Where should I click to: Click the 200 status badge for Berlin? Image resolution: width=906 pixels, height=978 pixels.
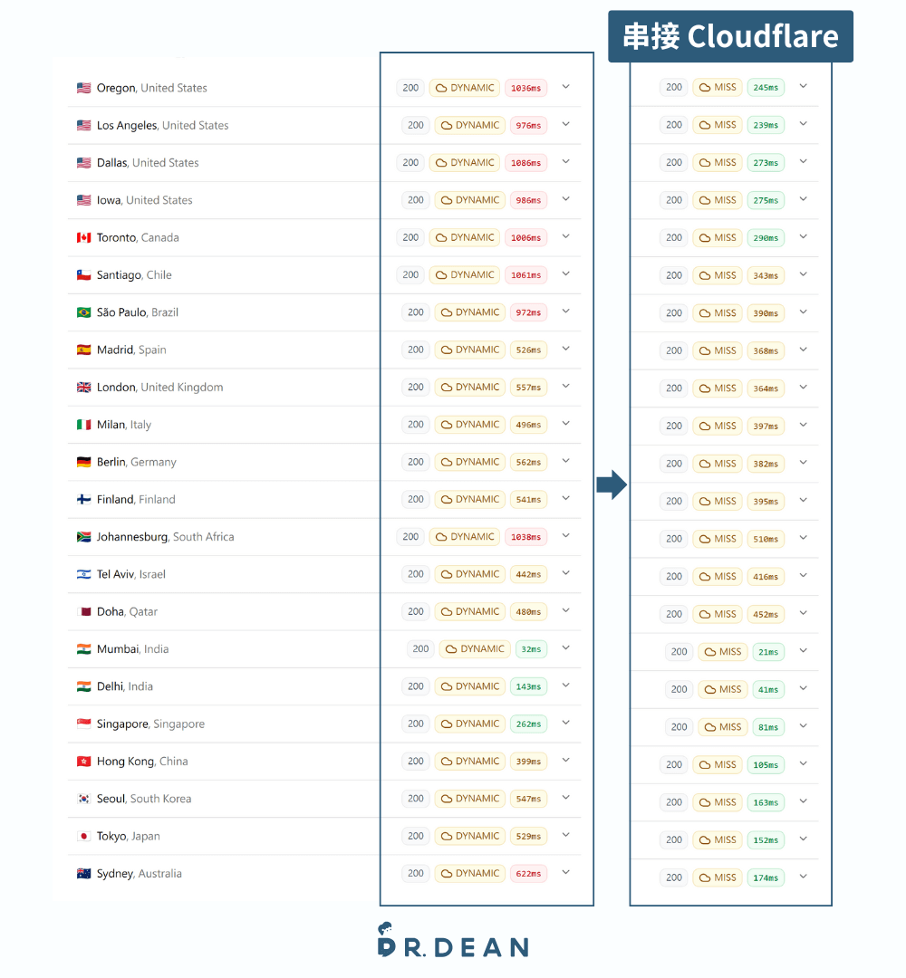click(x=416, y=462)
